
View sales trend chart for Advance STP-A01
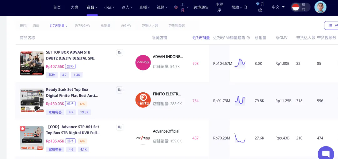point(240,138)
